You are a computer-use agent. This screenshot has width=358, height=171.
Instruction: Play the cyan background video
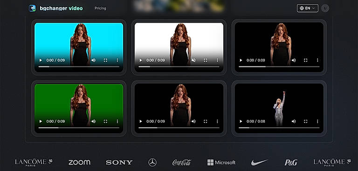tap(41, 60)
